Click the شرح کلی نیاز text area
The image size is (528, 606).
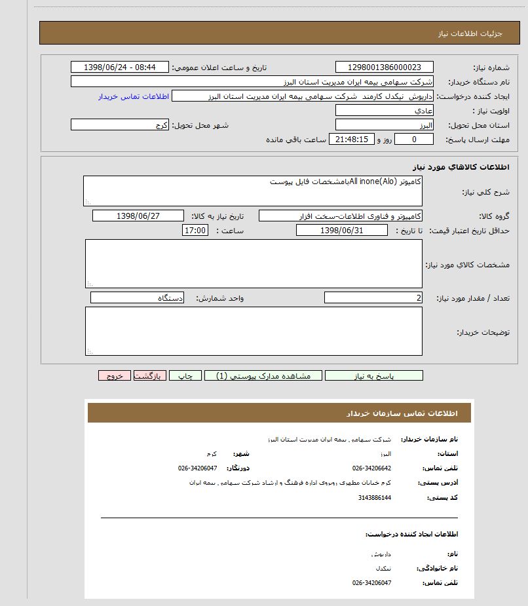point(253,191)
